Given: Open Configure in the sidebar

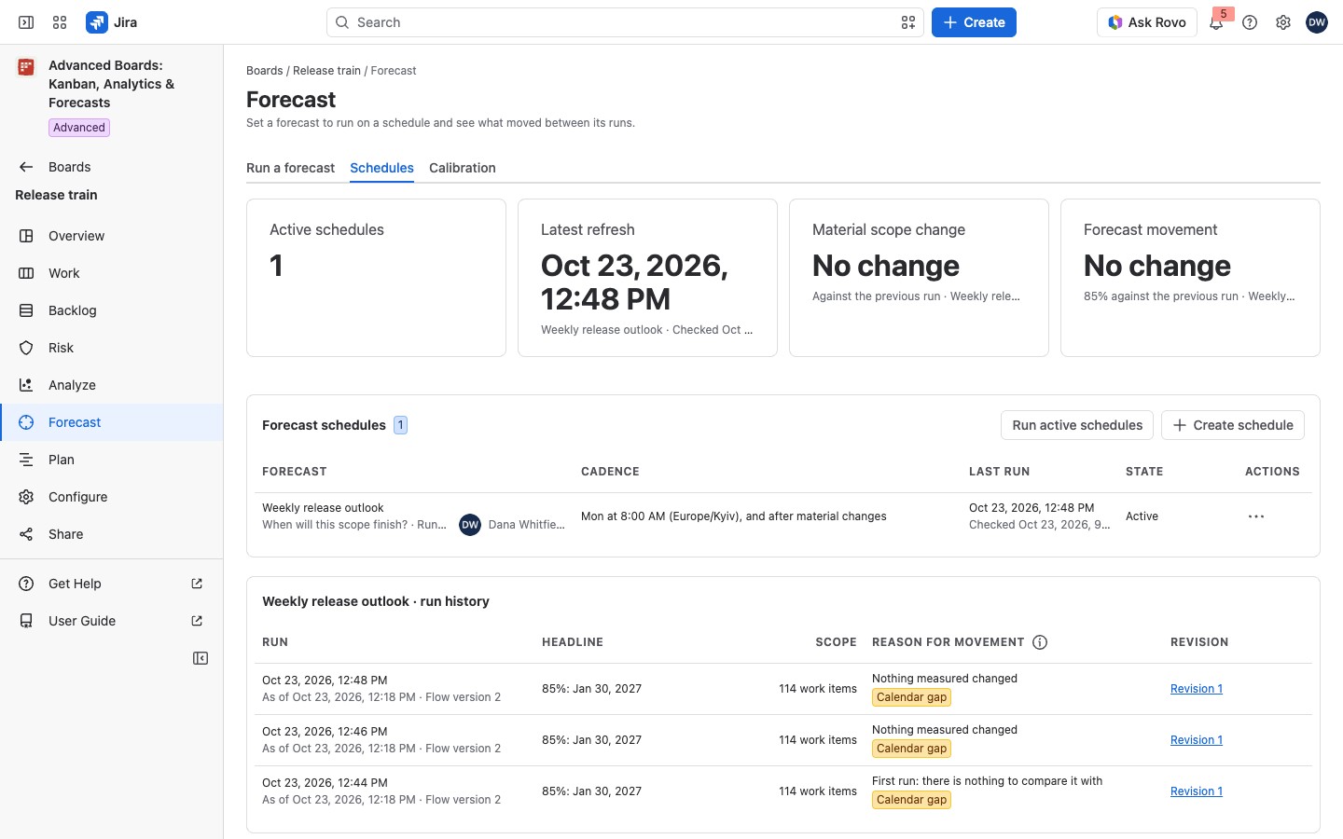Looking at the screenshot, I should (x=112, y=497).
